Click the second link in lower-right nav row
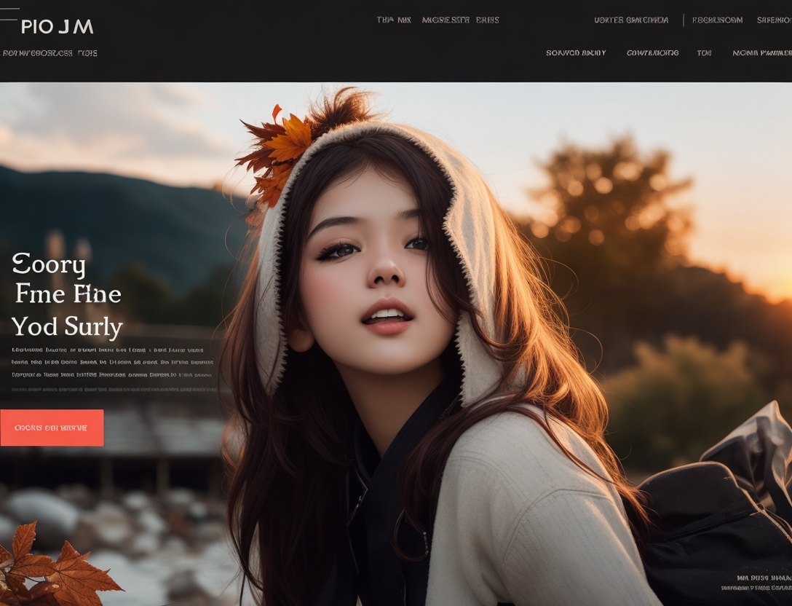Image resolution: width=792 pixels, height=606 pixels. point(652,53)
